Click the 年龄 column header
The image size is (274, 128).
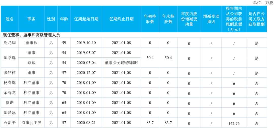64,19
